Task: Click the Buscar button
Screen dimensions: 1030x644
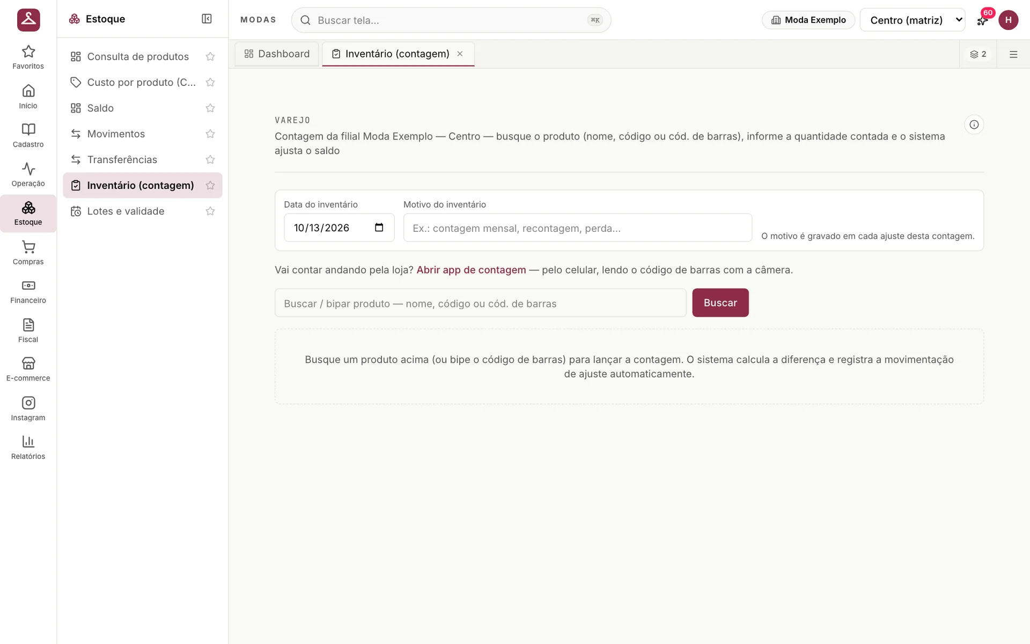Action: [720, 303]
